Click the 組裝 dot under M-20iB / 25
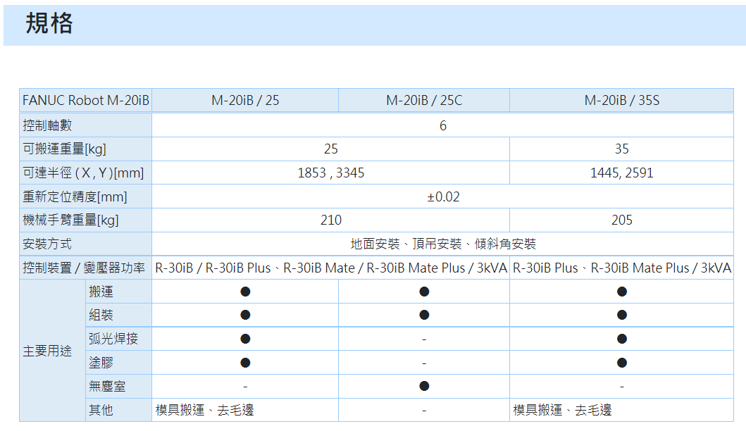Image resolution: width=746 pixels, height=431 pixels. [245, 315]
